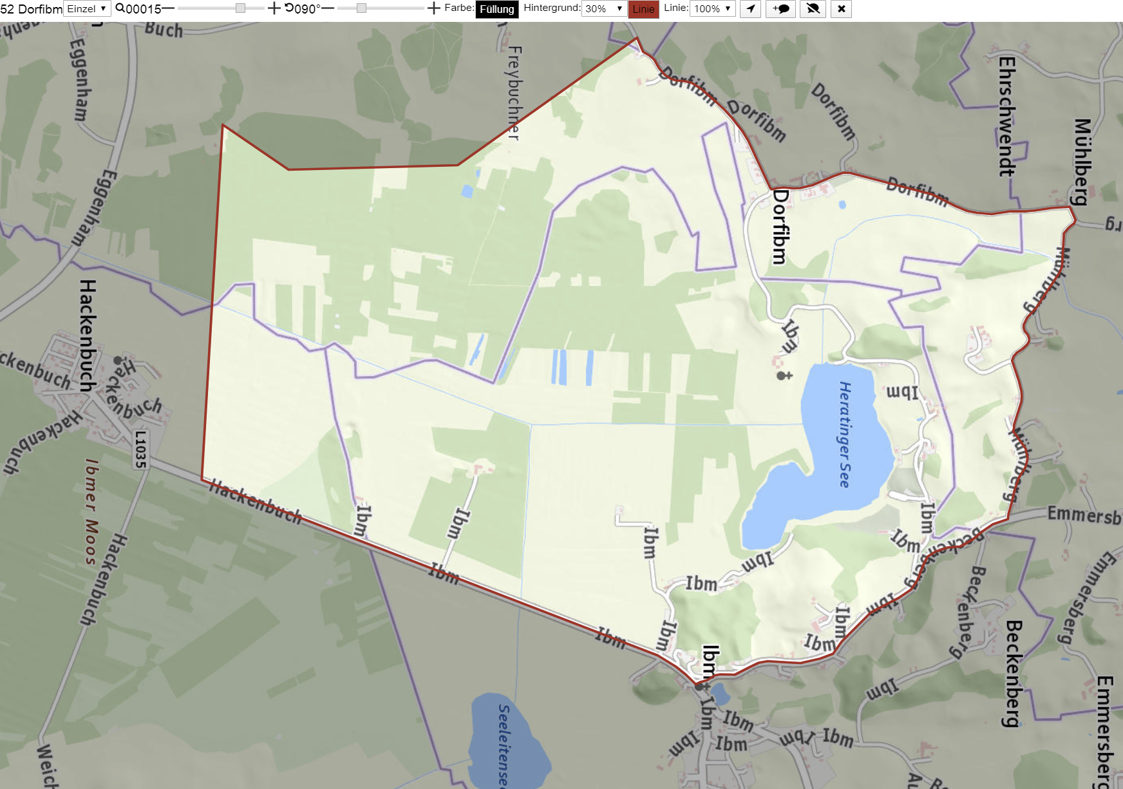Open the Linie 100% dropdown
The width and height of the screenshot is (1123, 789).
tap(713, 8)
